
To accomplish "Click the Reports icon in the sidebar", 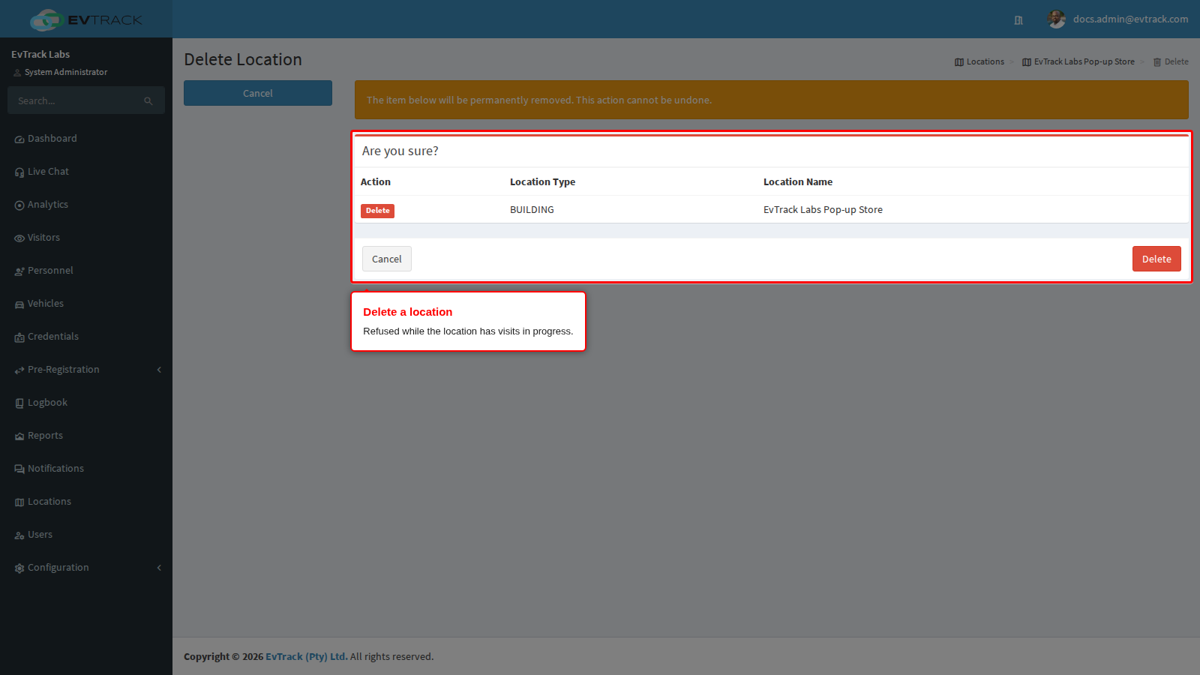I will point(19,436).
